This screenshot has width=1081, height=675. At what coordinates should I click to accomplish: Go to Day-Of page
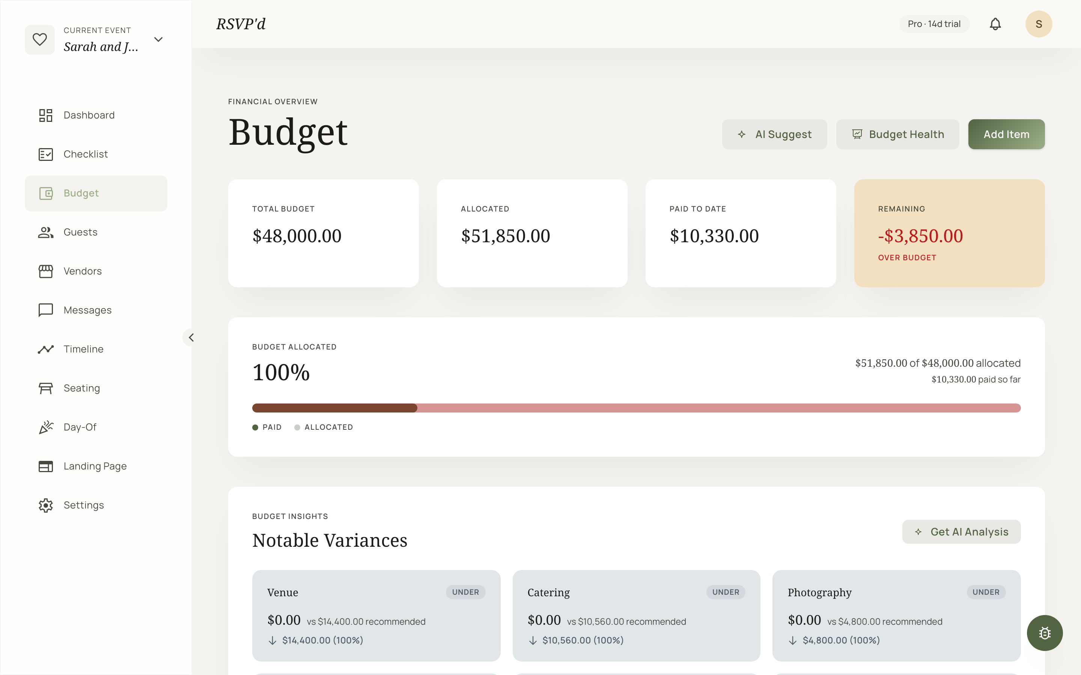pyautogui.click(x=96, y=427)
